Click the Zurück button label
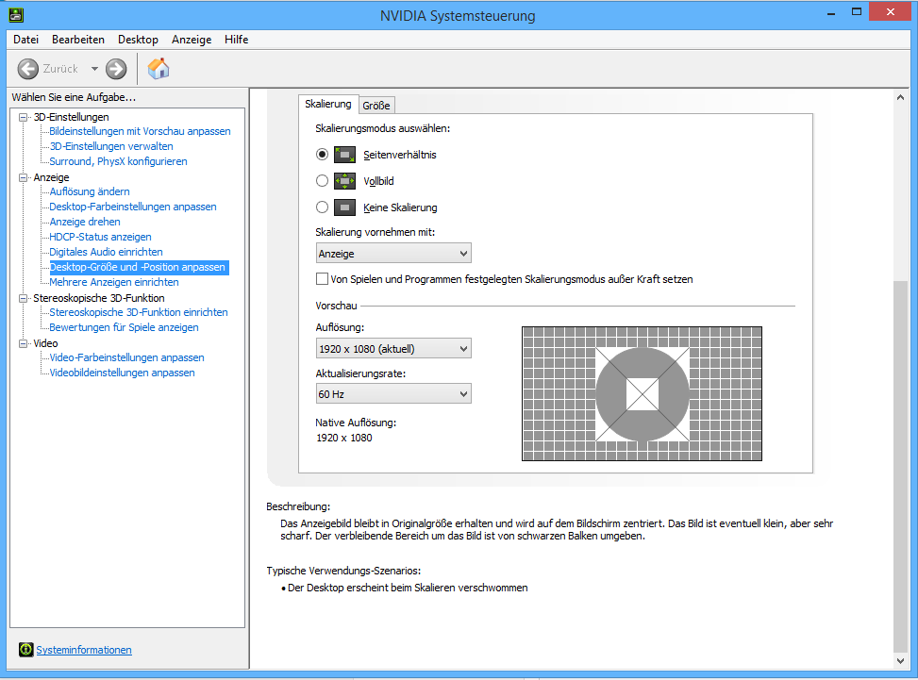 60,69
